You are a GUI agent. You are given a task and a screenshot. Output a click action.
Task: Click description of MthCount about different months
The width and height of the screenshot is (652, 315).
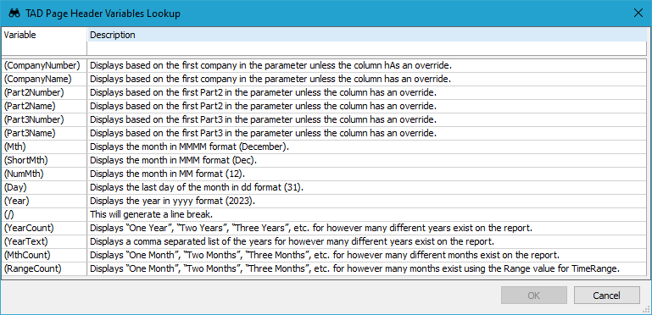pyautogui.click(x=325, y=255)
